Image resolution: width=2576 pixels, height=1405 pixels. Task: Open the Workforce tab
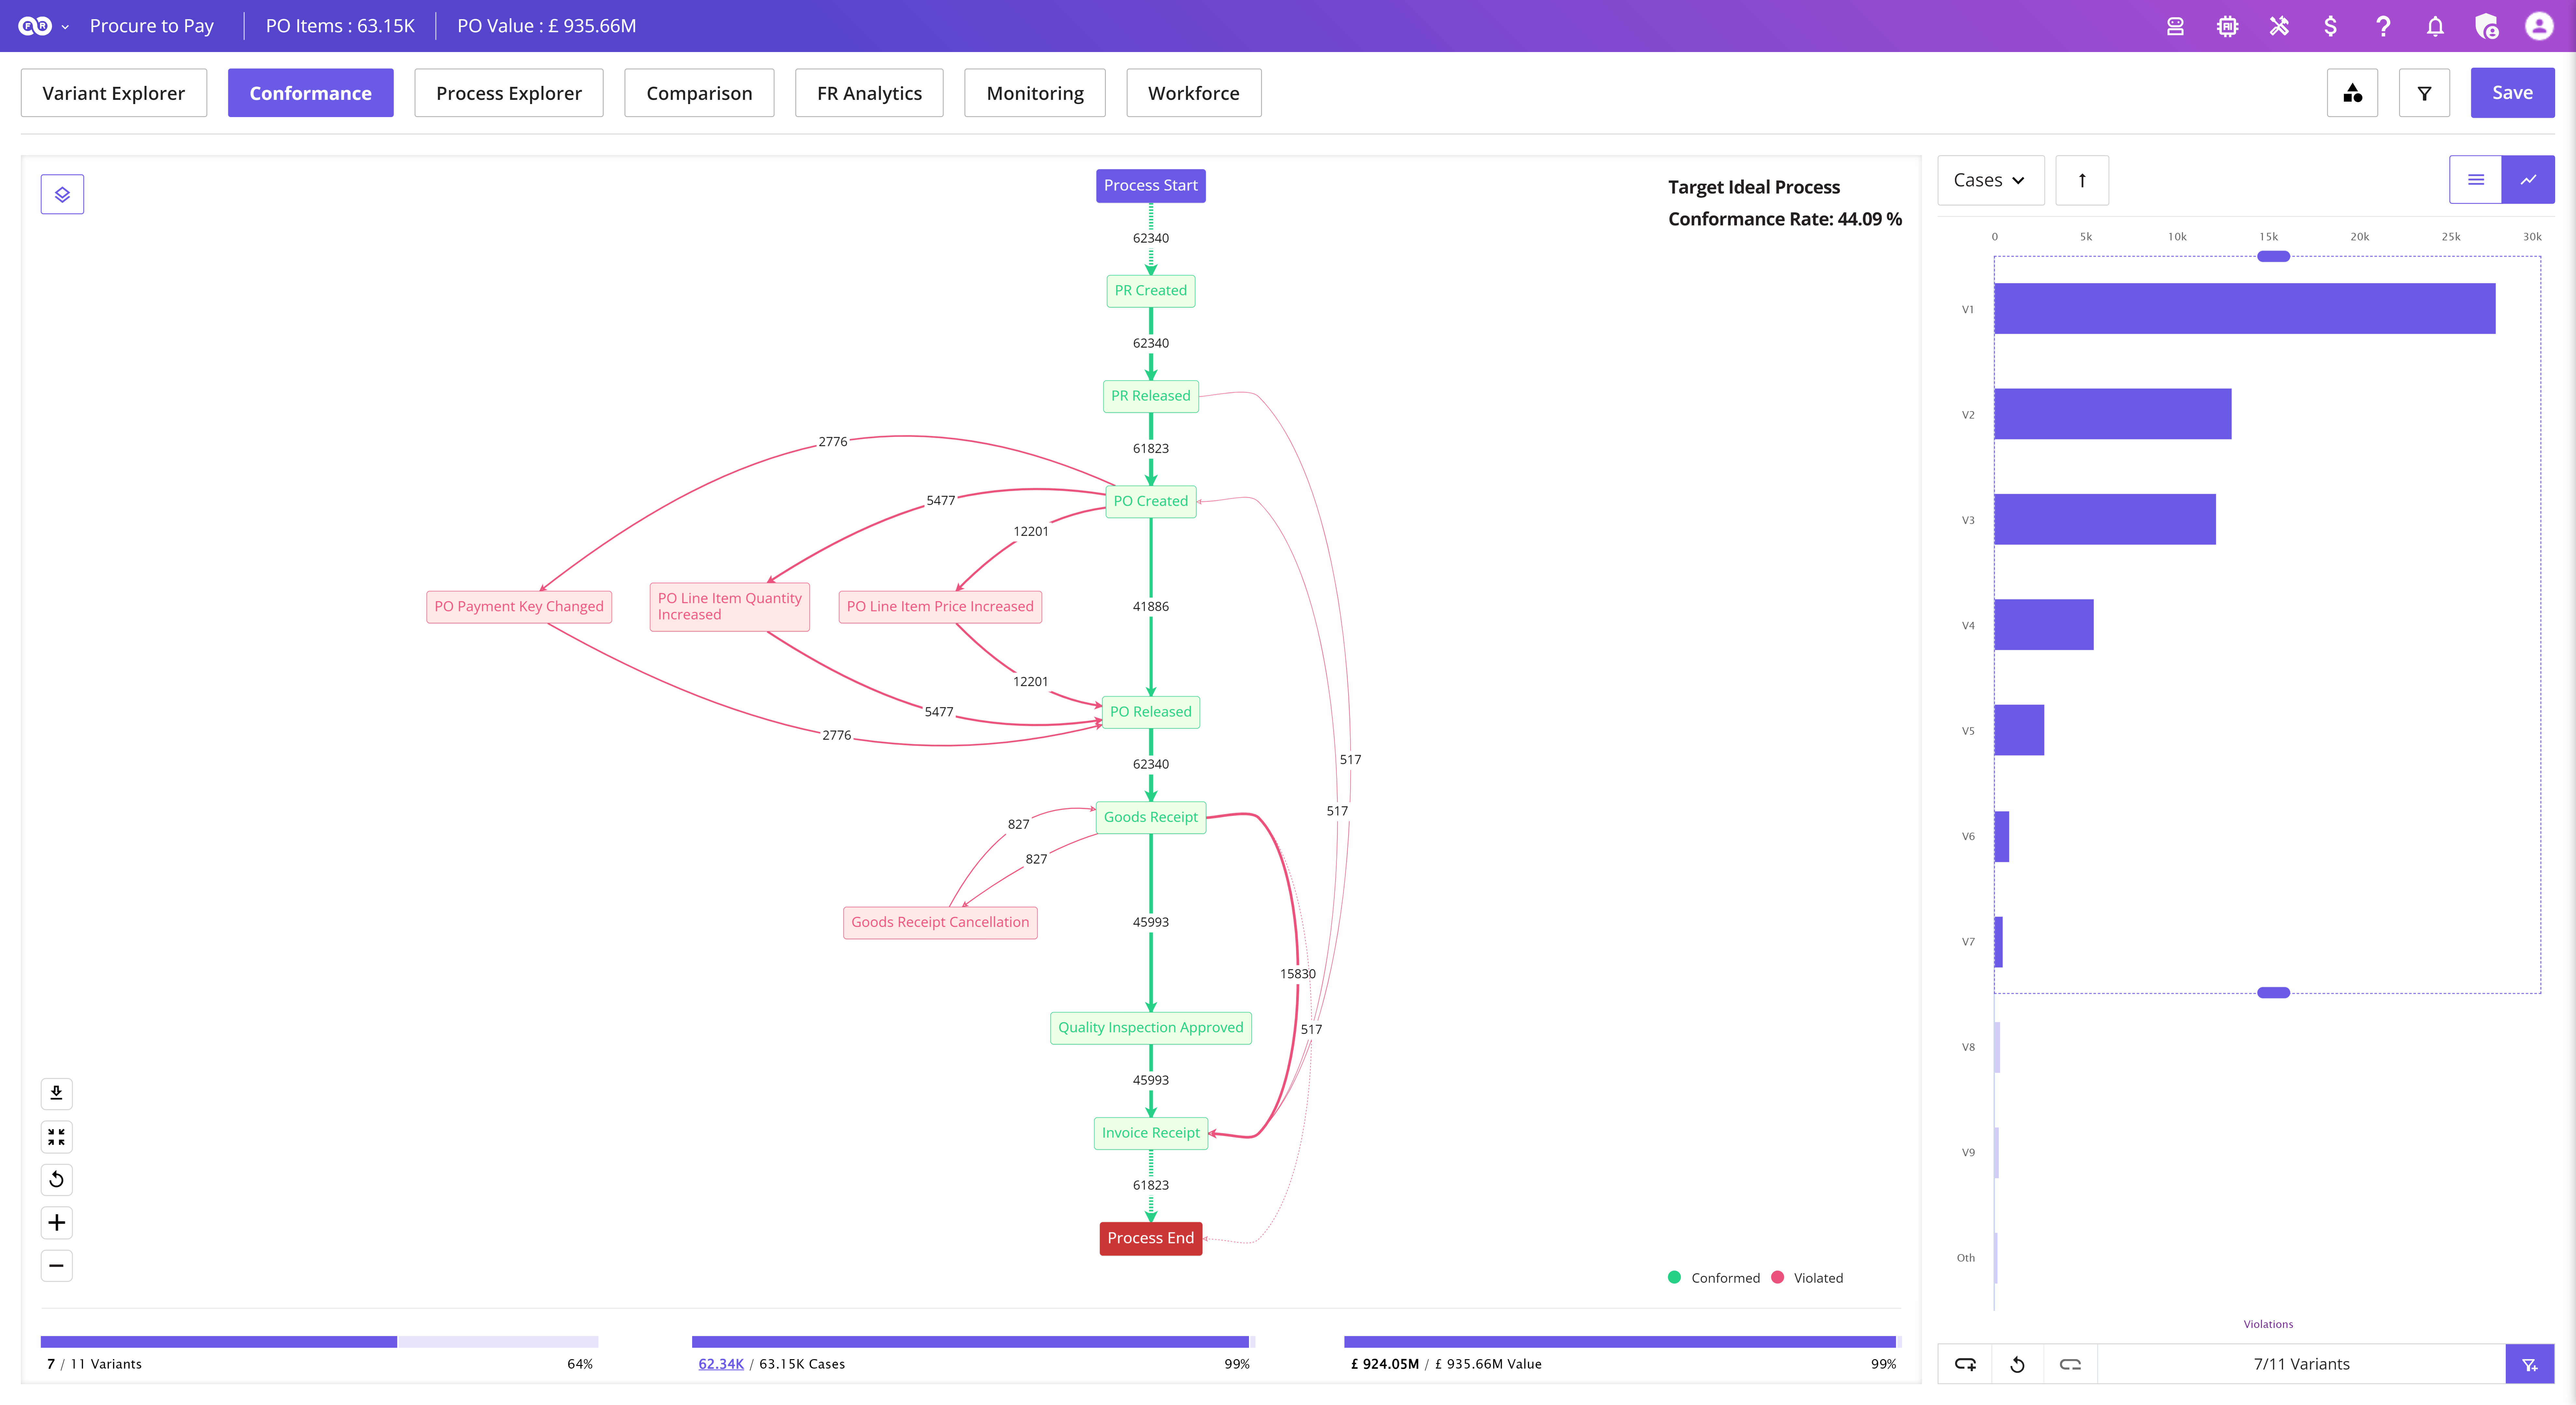click(1194, 93)
